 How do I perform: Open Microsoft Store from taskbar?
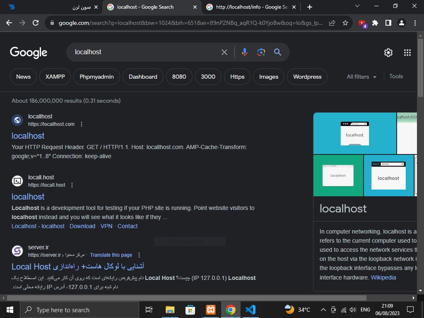point(190,310)
